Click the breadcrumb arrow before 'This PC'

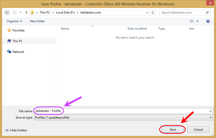37,13
